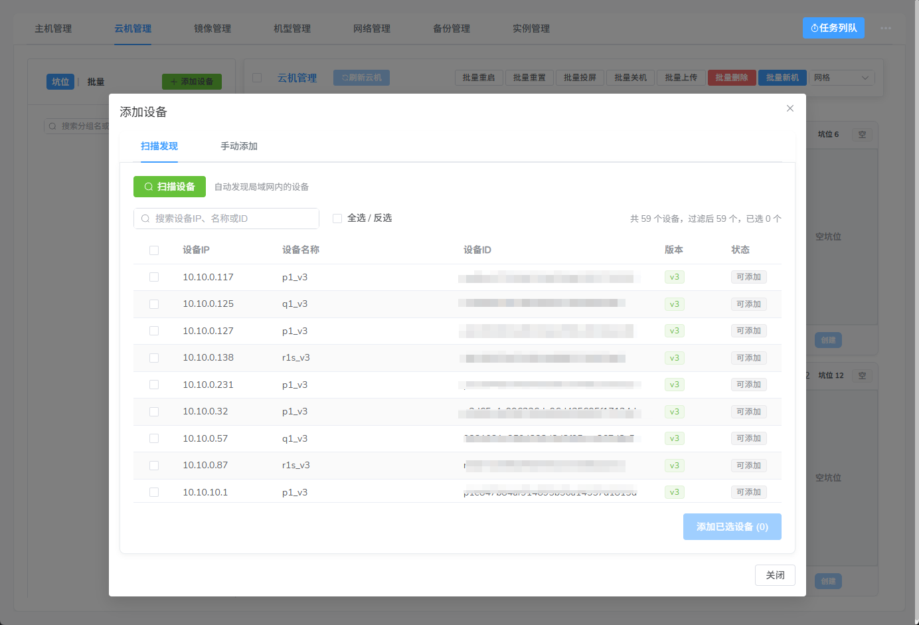
Task: Click the green 添加设备 plus button
Action: click(x=191, y=81)
